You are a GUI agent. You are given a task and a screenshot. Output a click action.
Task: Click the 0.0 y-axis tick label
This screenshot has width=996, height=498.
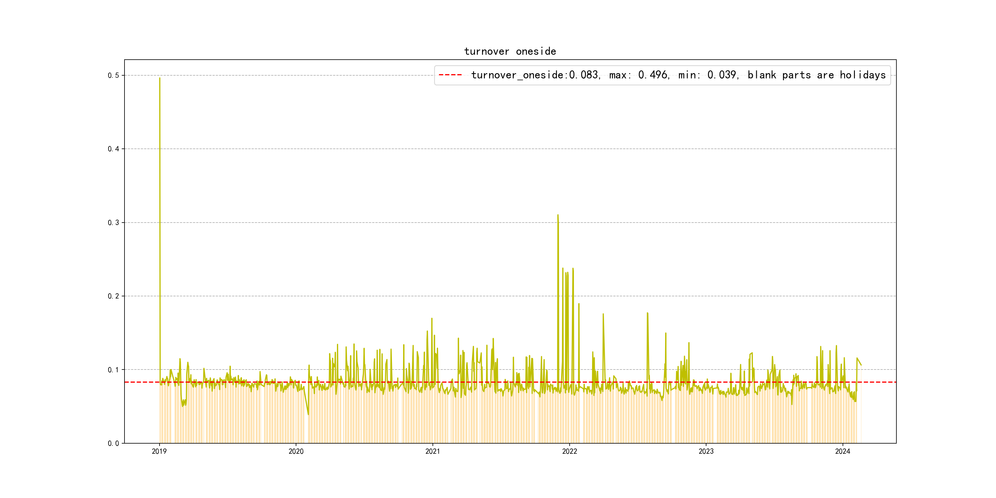coord(113,444)
